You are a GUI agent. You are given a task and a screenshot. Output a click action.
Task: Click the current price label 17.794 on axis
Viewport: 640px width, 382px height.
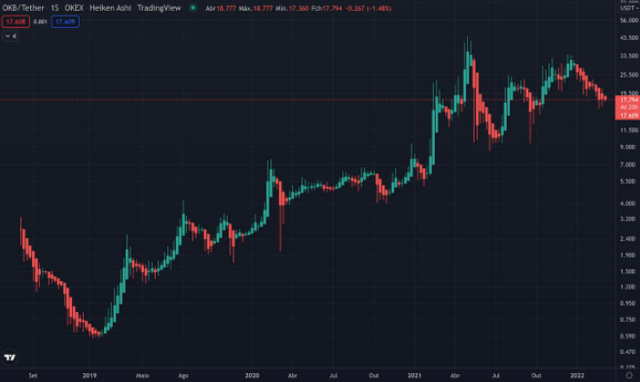[628, 100]
